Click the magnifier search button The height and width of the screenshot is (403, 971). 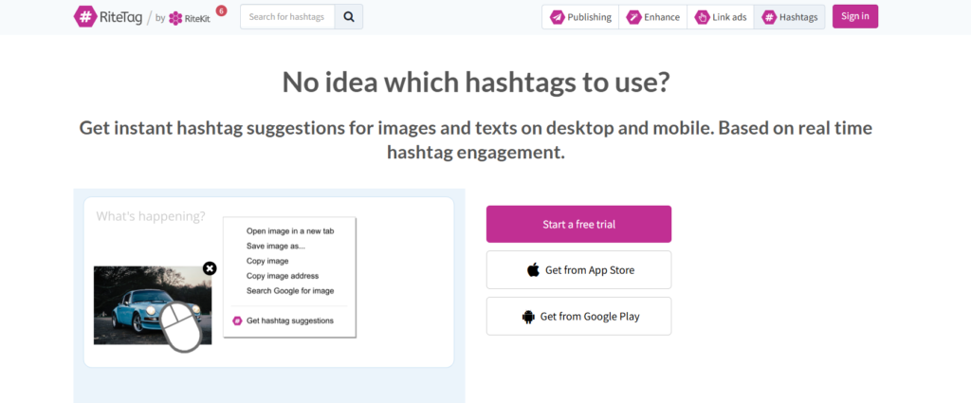(x=349, y=17)
